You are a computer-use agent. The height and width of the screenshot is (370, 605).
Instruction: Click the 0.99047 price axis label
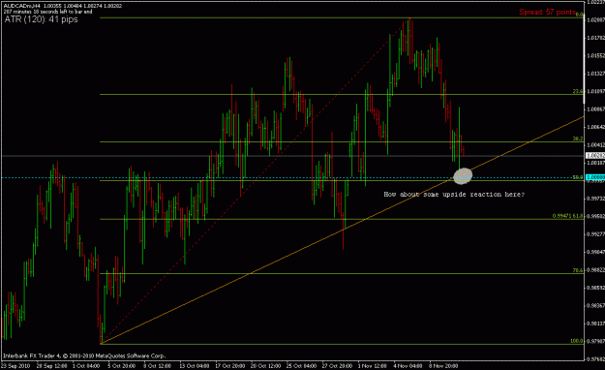[595, 252]
